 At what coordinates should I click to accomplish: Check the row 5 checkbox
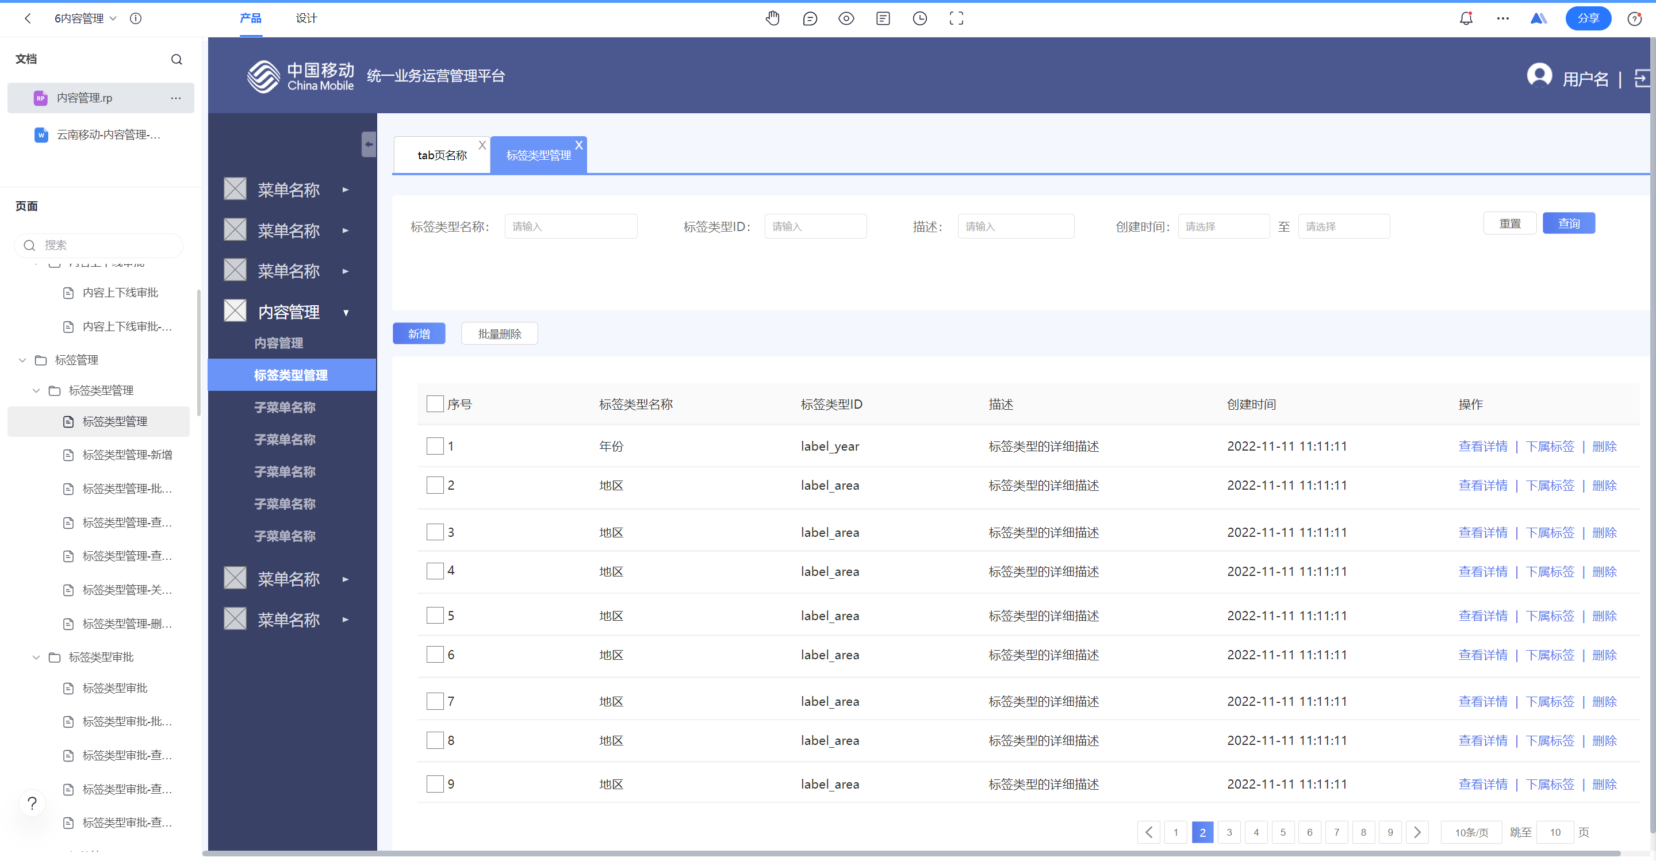coord(435,616)
